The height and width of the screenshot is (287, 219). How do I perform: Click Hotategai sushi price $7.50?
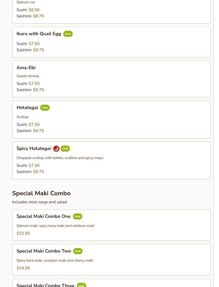coord(34,125)
